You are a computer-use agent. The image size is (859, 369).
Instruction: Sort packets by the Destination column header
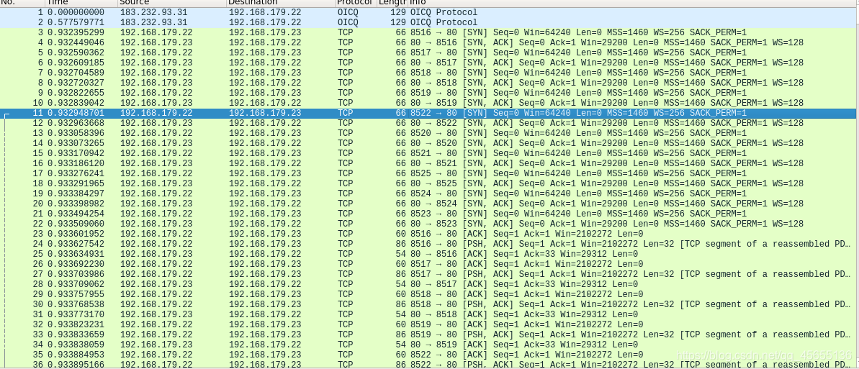pyautogui.click(x=281, y=3)
